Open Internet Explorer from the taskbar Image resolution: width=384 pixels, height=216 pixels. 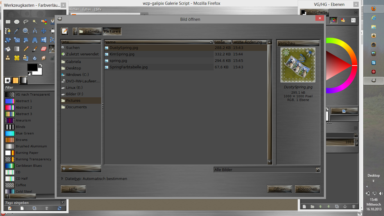coord(373,18)
